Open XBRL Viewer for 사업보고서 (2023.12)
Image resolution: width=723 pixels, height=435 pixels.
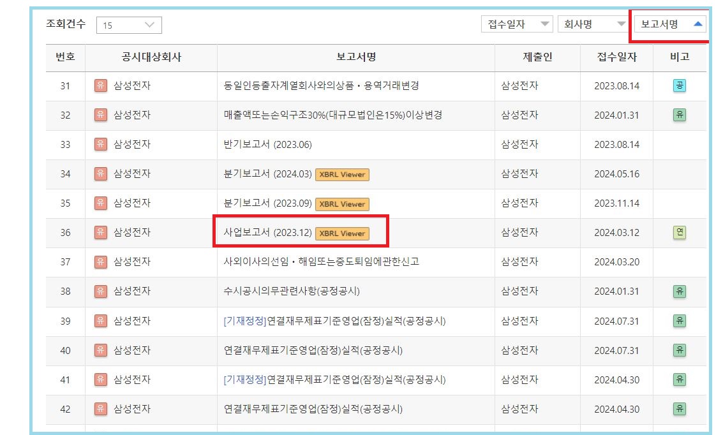[343, 233]
